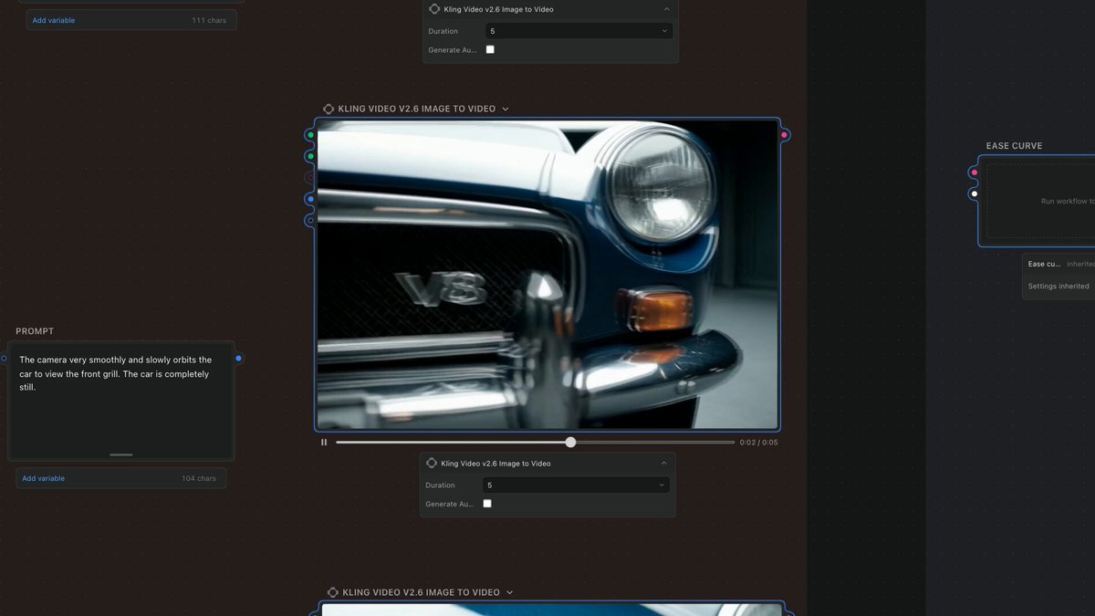Click the pink port on the Ease Curve node

(x=975, y=172)
